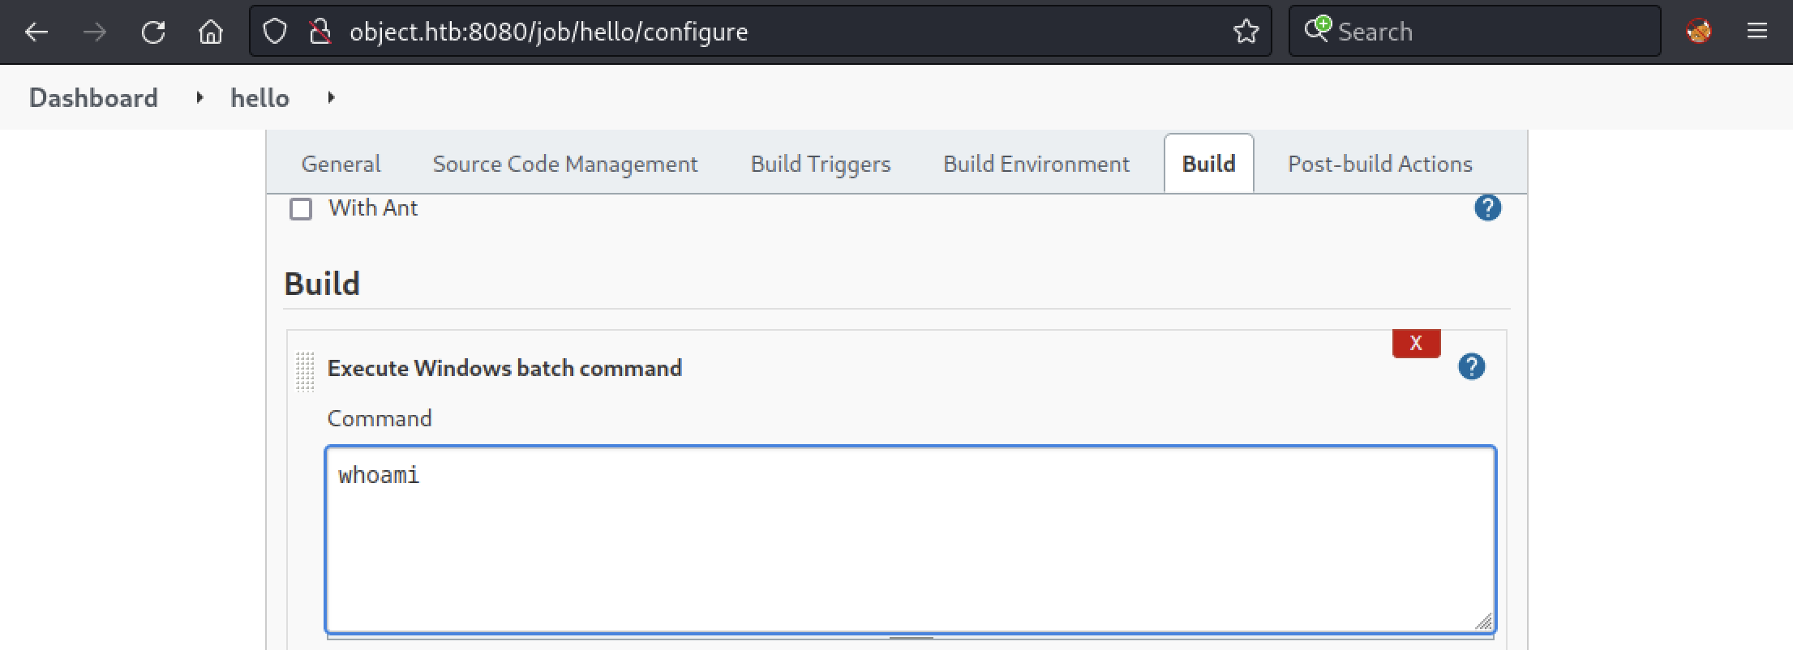1793x650 pixels.
Task: Show help for Windows batch command
Action: coord(1471,367)
